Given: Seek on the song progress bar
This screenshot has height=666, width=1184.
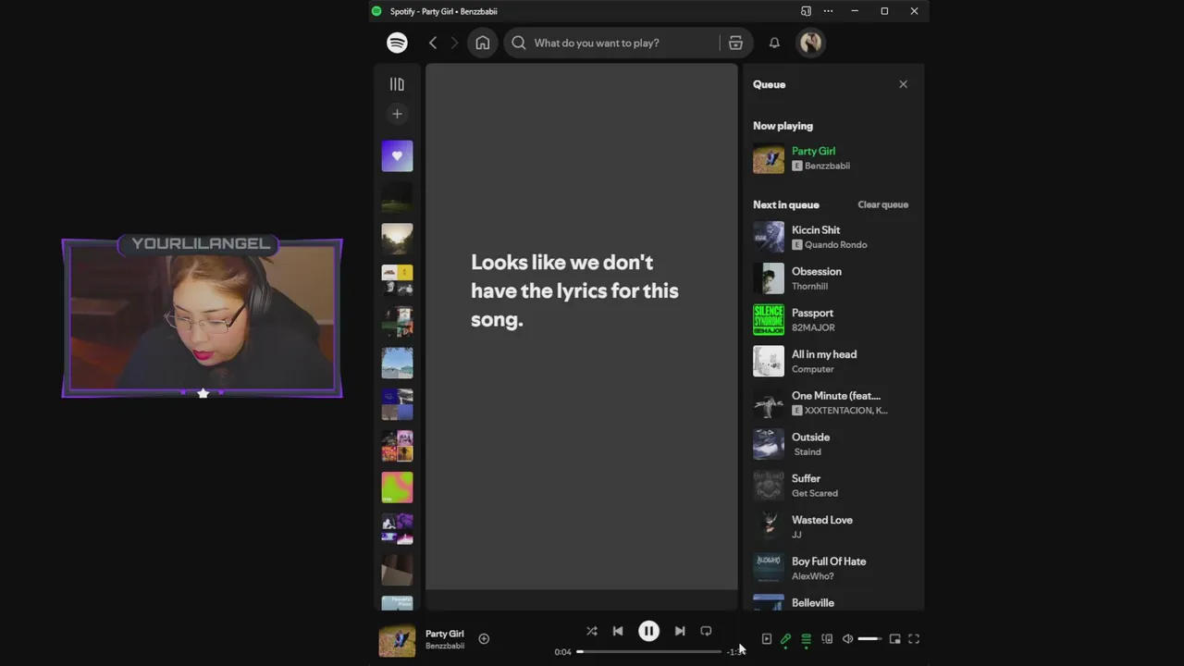Looking at the screenshot, I should pos(648,651).
